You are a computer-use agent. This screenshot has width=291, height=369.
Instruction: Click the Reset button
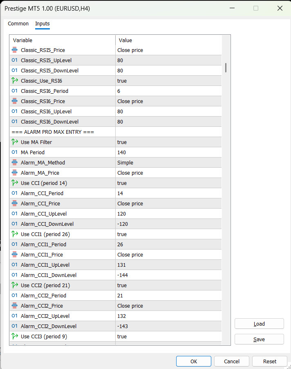click(x=270, y=361)
